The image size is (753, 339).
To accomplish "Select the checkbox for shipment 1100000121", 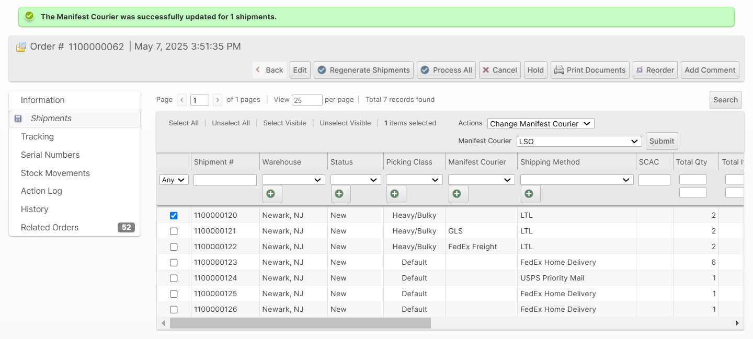I will tap(174, 231).
